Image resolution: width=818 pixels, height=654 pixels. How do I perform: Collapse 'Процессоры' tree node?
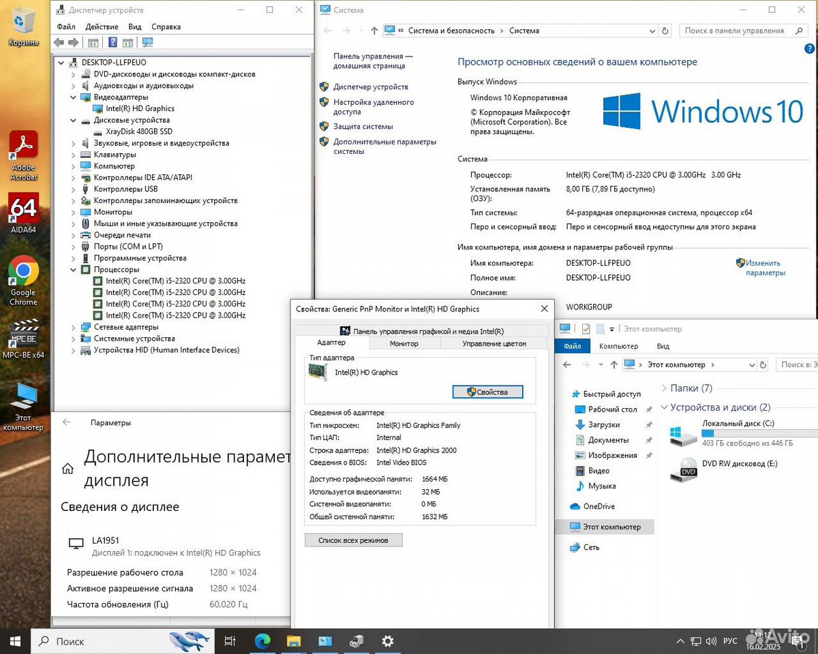73,270
